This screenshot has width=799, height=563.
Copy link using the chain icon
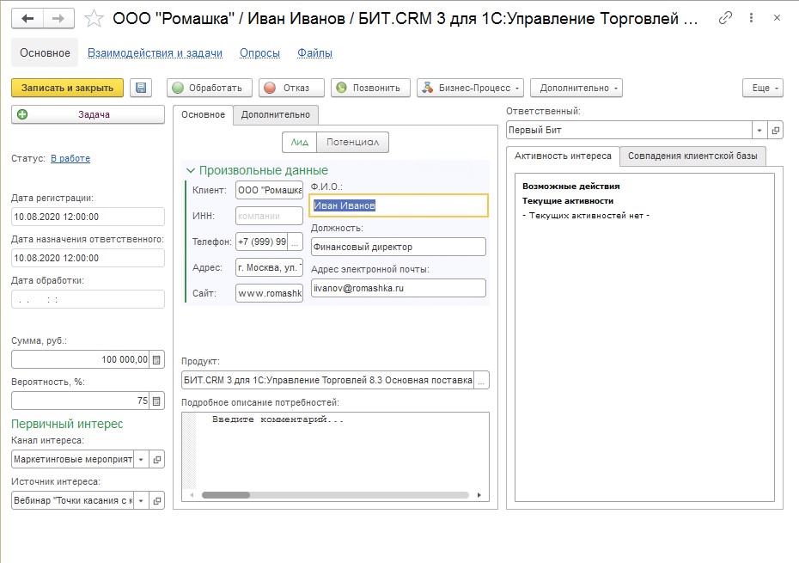tap(726, 18)
